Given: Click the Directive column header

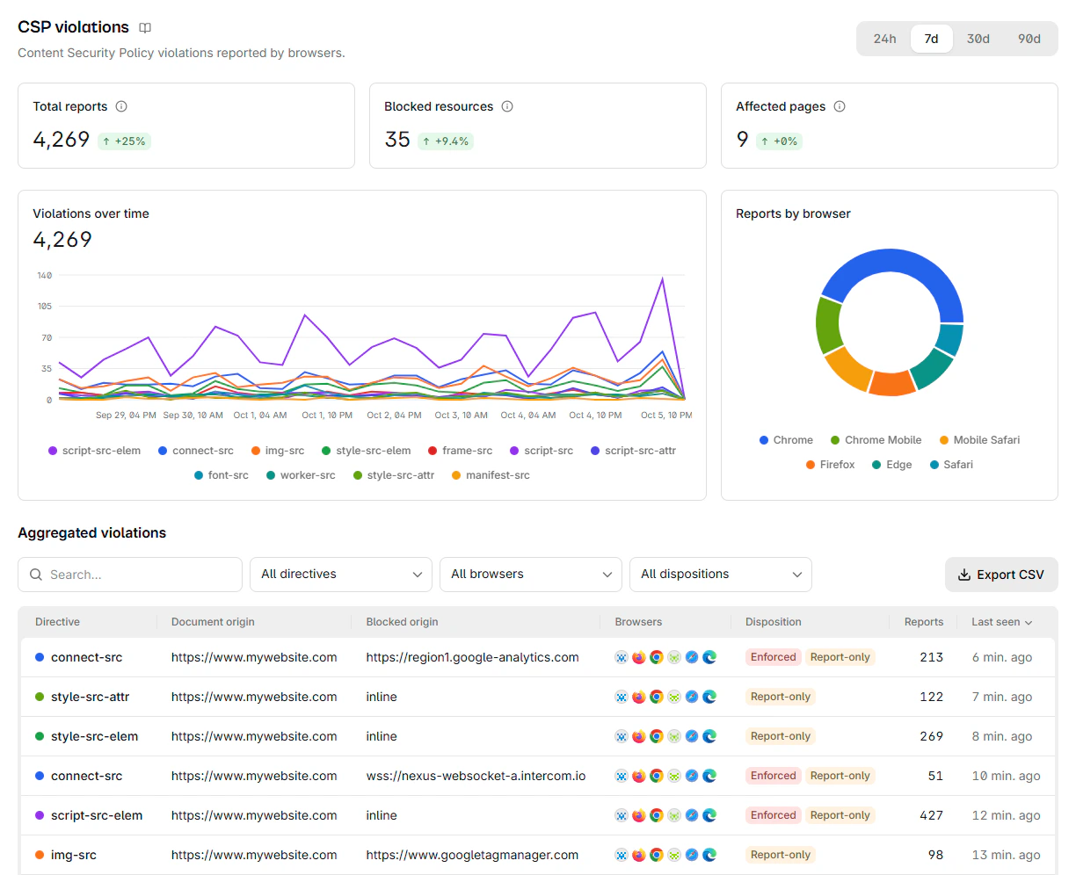Looking at the screenshot, I should 57,622.
